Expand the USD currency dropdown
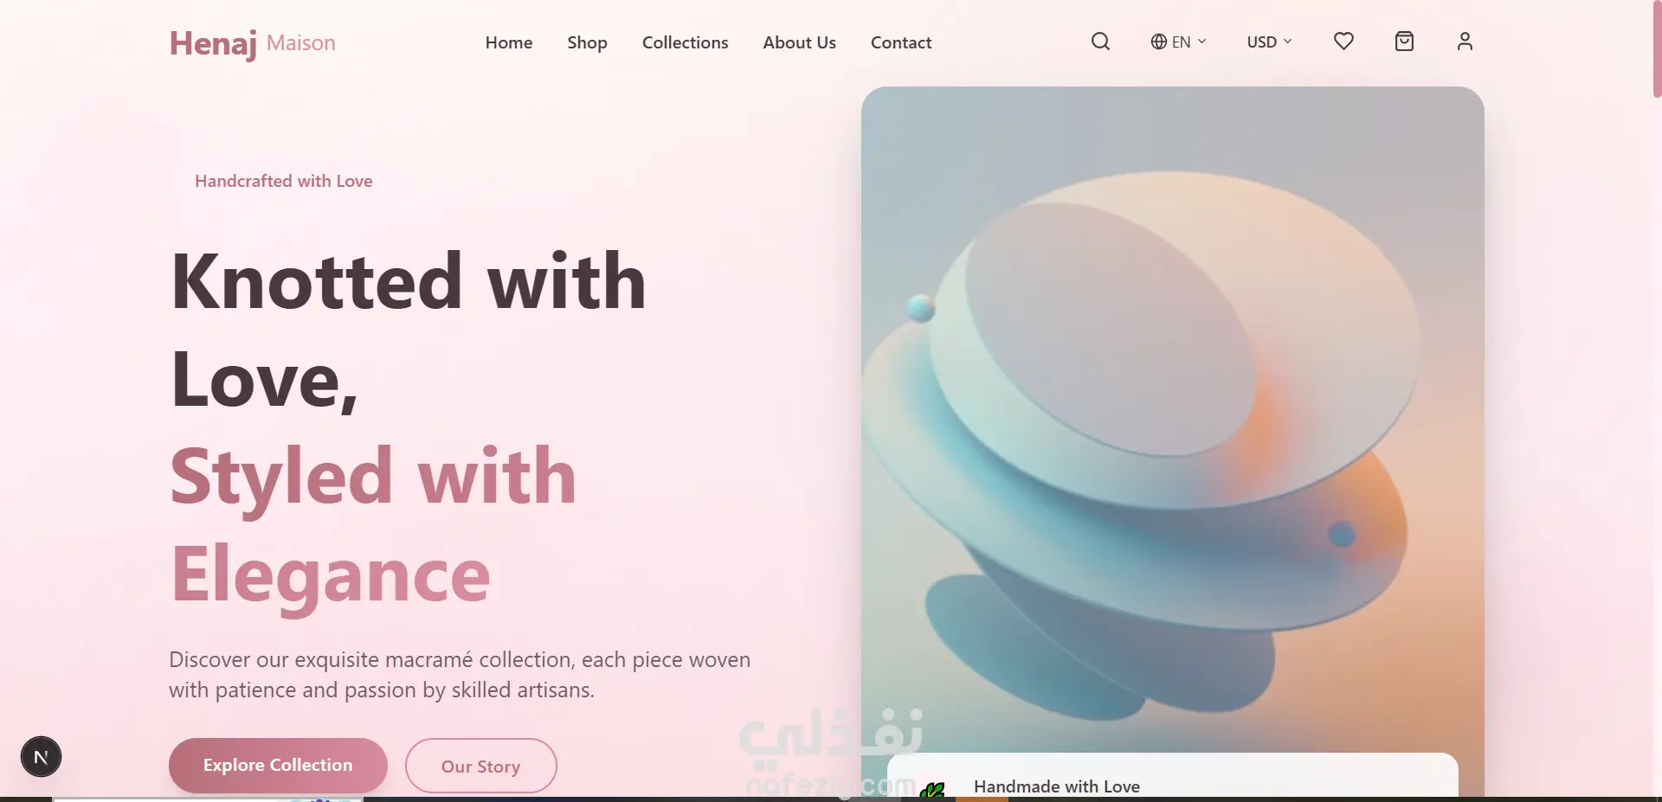Viewport: 1662px width, 802px height. coord(1269,42)
